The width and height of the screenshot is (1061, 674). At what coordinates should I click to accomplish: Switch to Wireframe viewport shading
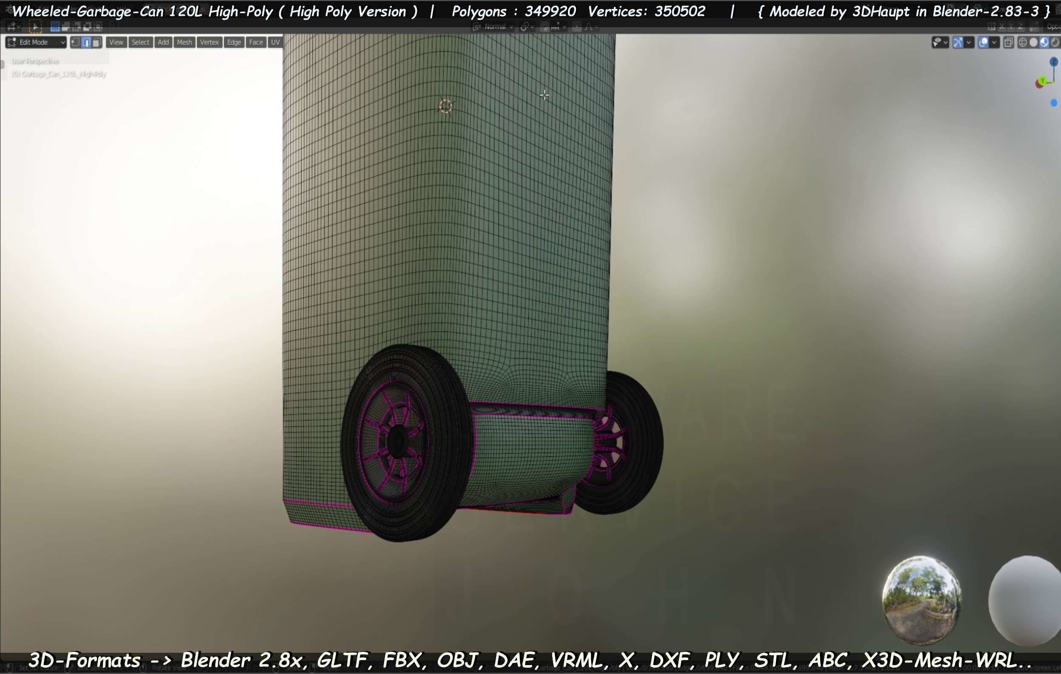coord(1023,42)
